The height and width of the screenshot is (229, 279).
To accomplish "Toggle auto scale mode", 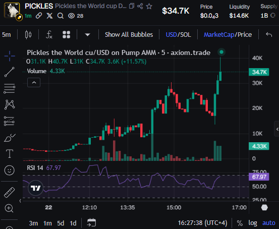I will pyautogui.click(x=269, y=223).
